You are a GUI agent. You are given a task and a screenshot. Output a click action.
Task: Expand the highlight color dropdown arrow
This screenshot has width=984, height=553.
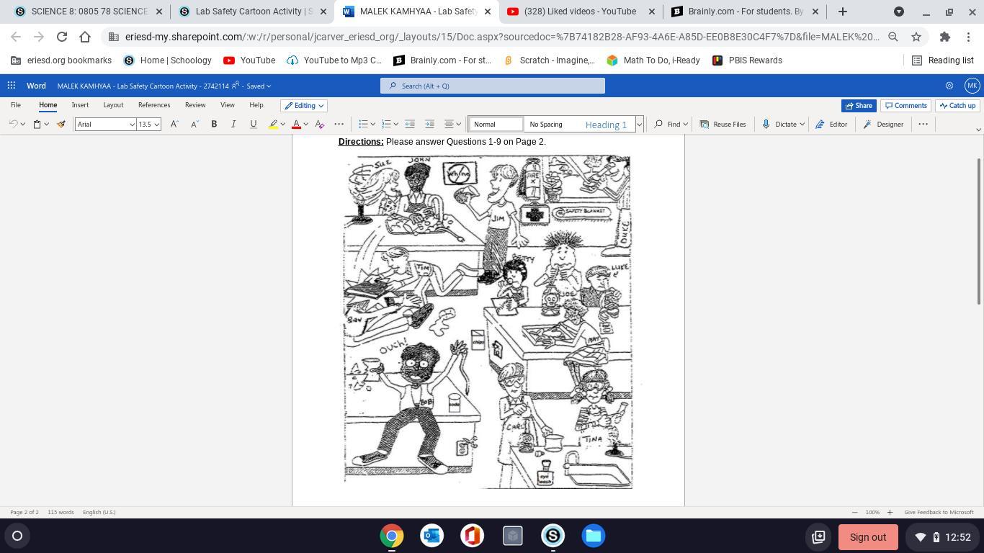(283, 125)
